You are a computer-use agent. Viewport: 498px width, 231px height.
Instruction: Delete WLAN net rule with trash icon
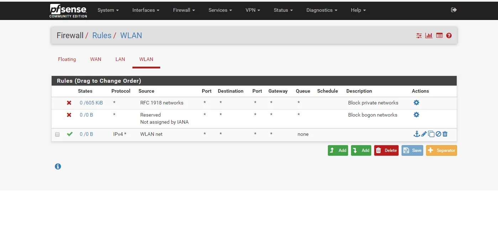point(445,134)
